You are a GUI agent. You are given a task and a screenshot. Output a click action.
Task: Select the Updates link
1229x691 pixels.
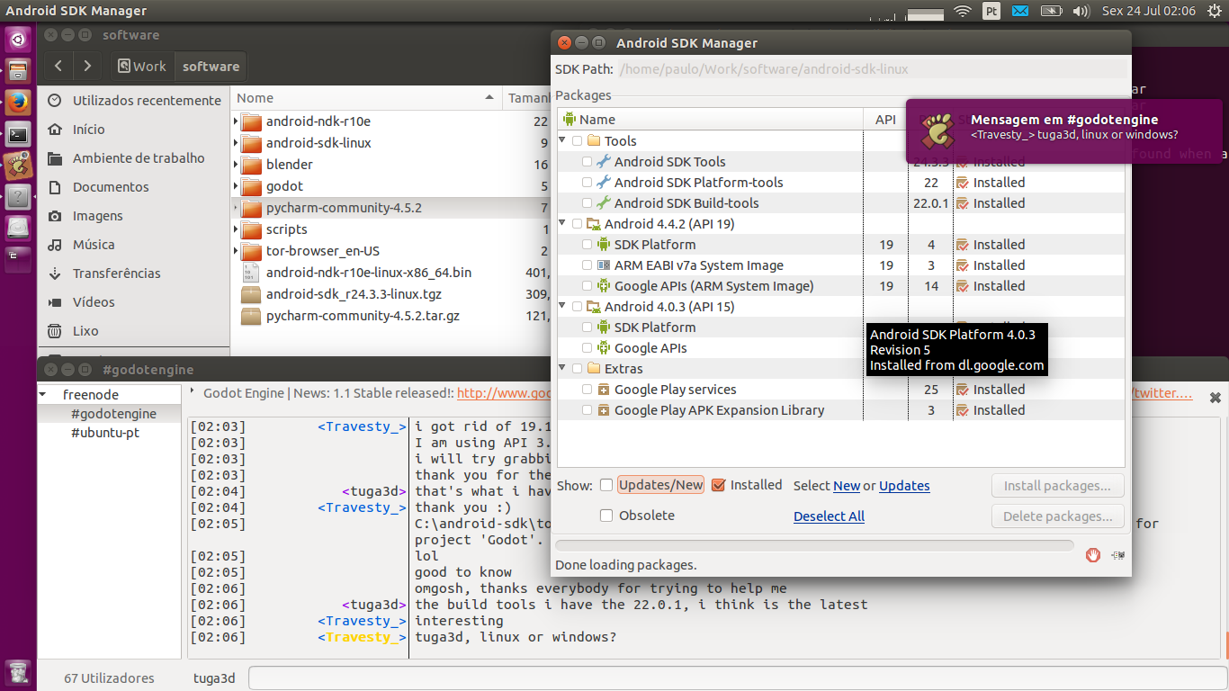[x=904, y=486]
